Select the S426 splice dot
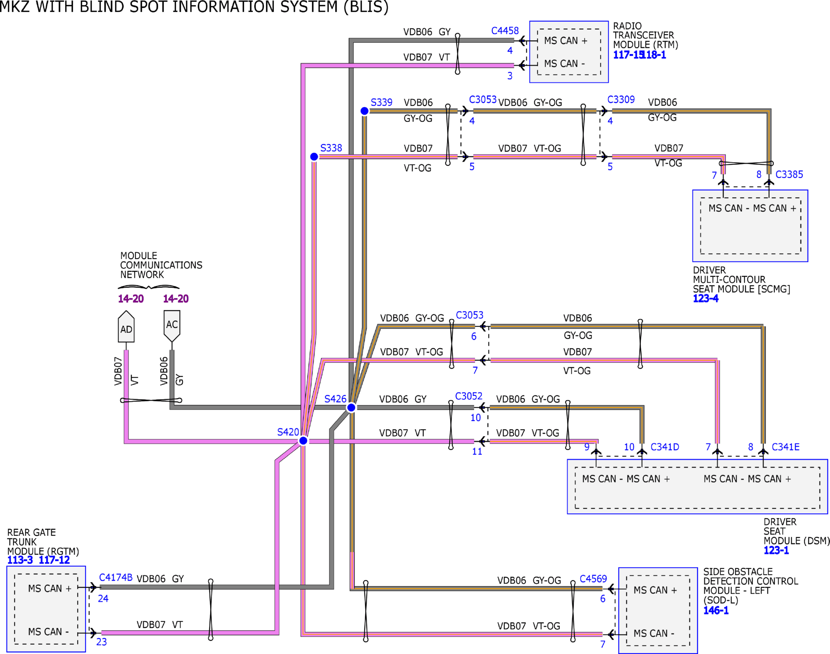Image resolution: width=830 pixels, height=654 pixels. click(x=351, y=408)
